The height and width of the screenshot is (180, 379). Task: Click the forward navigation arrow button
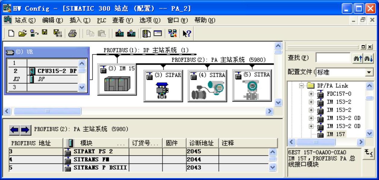(x=25, y=130)
